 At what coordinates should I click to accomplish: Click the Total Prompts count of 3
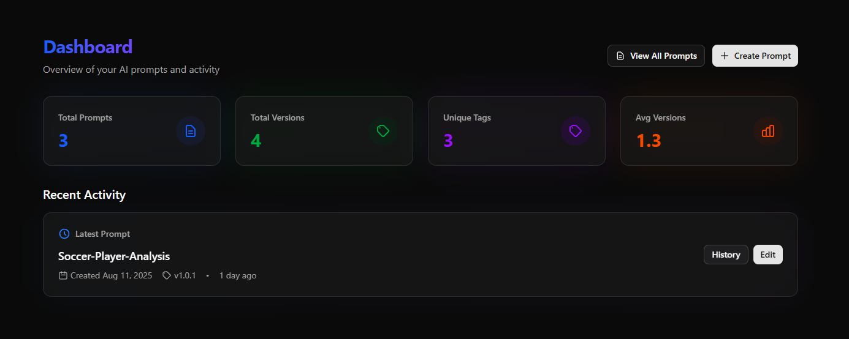(x=63, y=141)
